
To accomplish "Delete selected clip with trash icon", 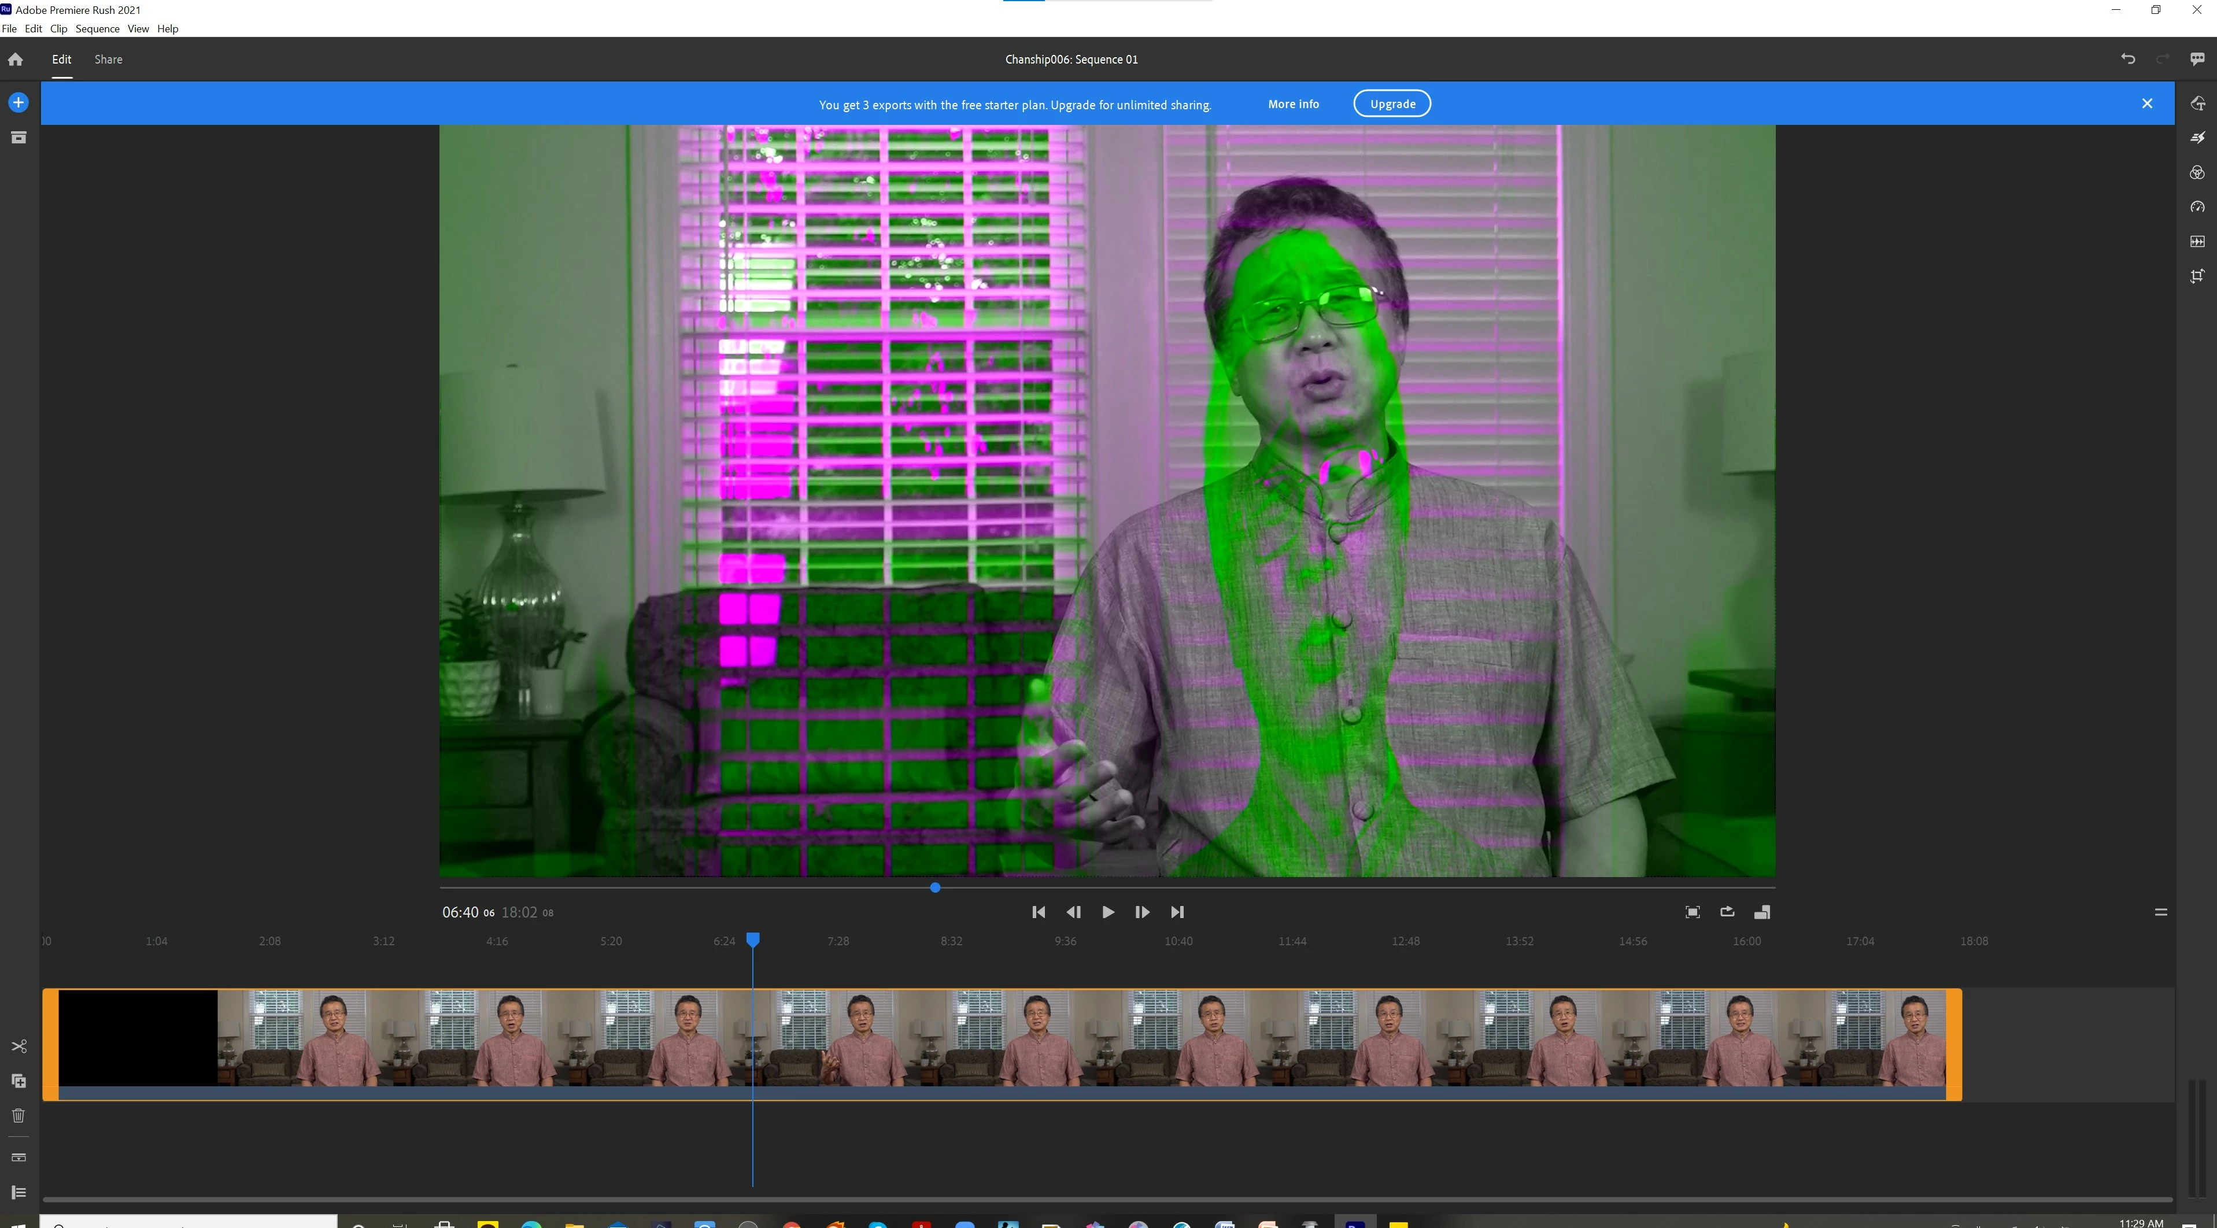I will [19, 1116].
